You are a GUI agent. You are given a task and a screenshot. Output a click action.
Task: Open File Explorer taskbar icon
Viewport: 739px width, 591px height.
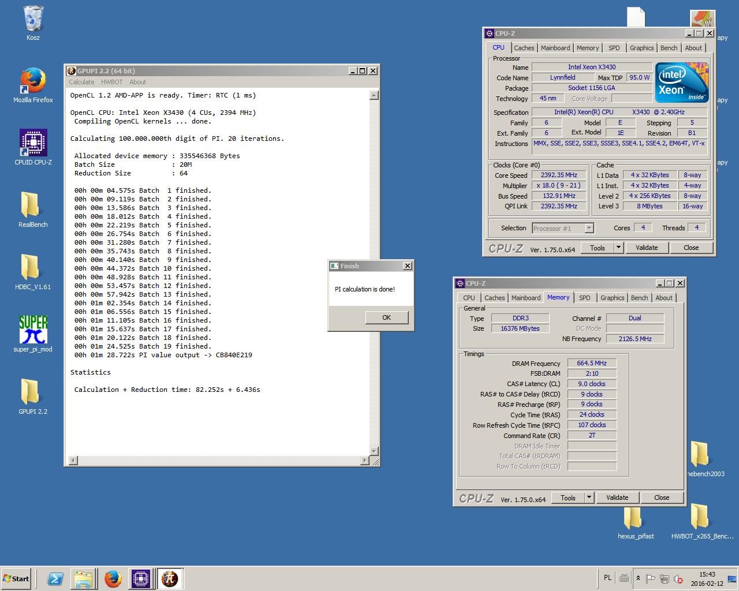84,579
